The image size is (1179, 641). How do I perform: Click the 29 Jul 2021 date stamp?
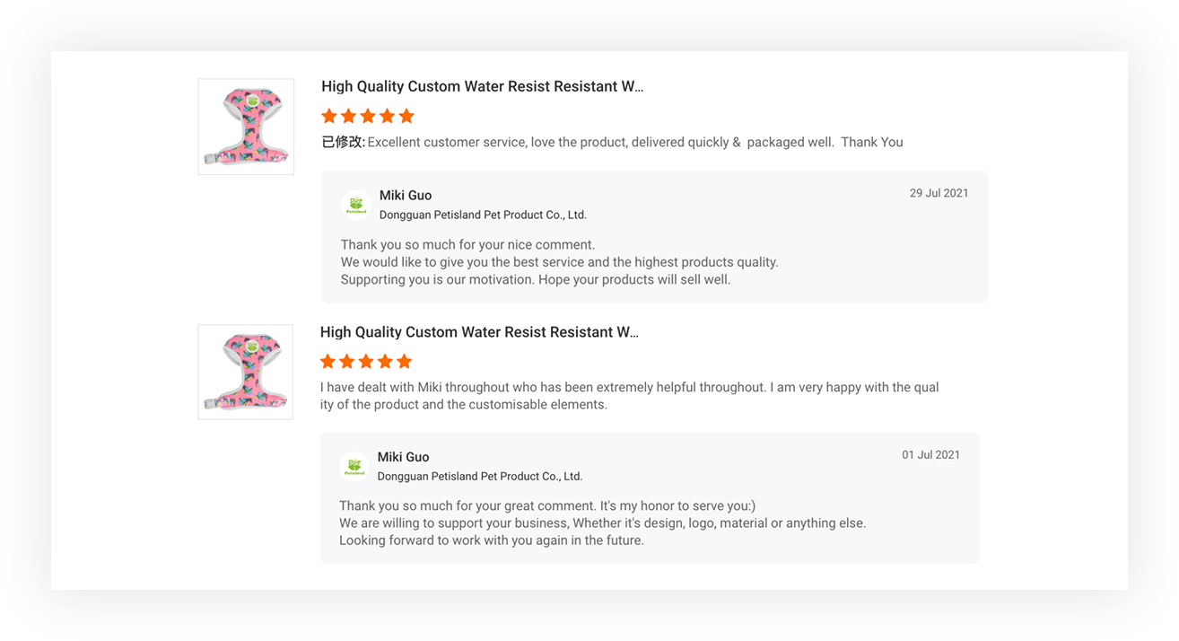coord(939,193)
